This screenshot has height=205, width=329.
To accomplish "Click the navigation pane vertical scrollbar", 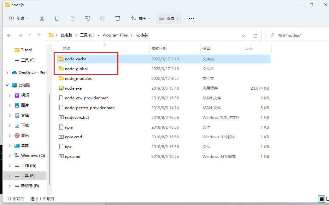I will click(x=49, y=139).
